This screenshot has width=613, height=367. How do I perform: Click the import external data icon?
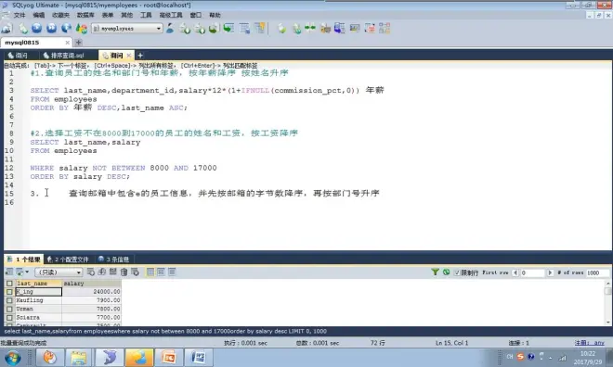point(185,29)
